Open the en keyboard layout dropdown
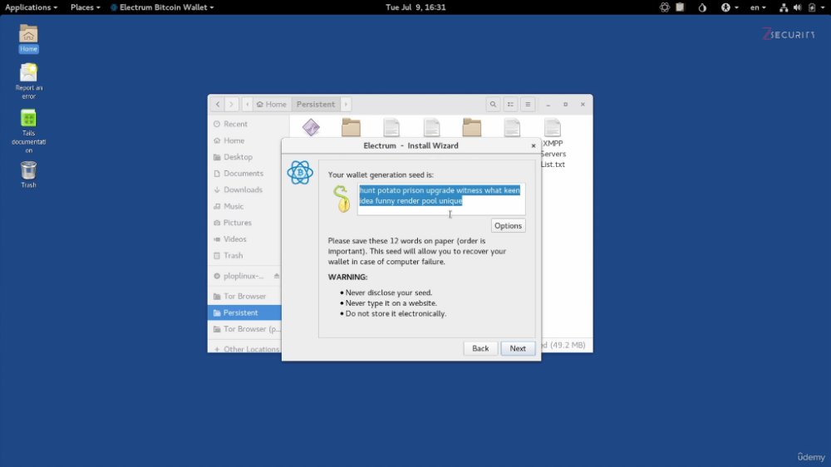831x467 pixels. [757, 7]
